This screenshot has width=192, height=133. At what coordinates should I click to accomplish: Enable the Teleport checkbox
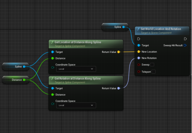[154, 72]
